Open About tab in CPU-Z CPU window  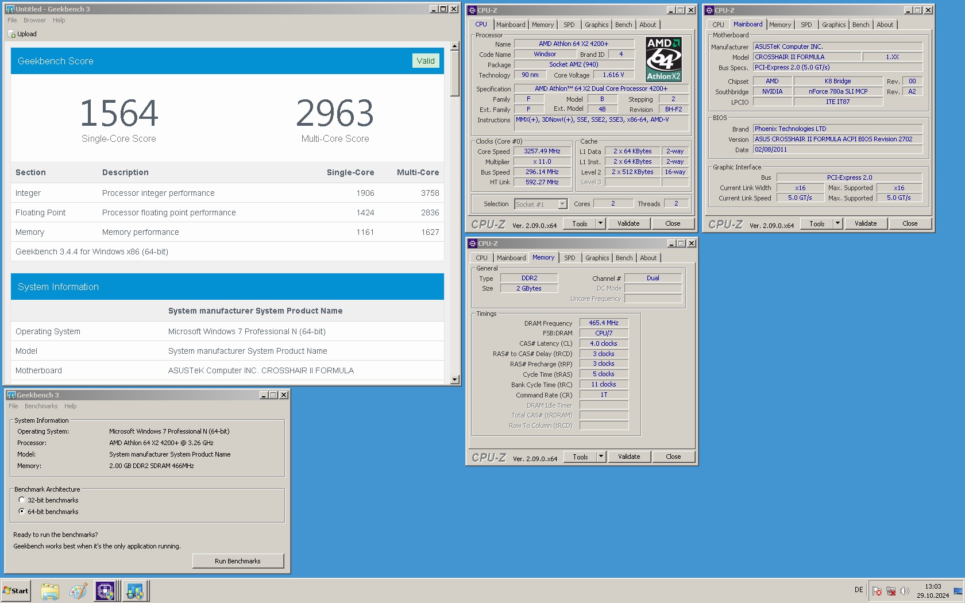coord(647,25)
